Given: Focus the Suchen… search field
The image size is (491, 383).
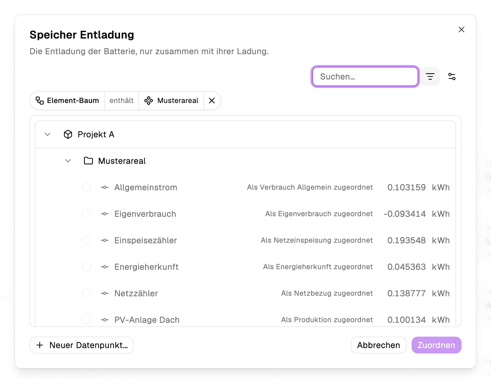Looking at the screenshot, I should [365, 76].
